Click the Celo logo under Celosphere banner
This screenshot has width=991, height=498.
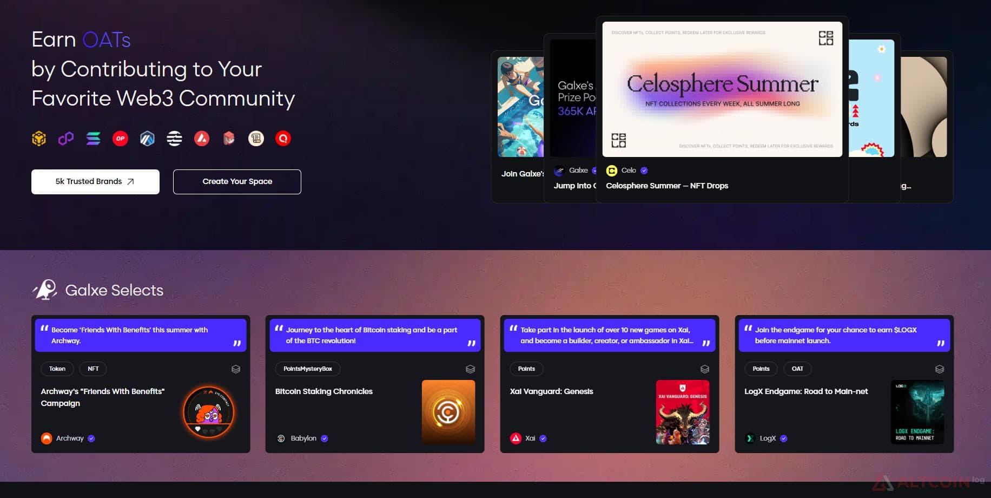612,171
